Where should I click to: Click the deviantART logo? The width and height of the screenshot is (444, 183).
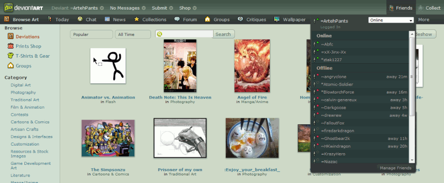pyautogui.click(x=24, y=8)
